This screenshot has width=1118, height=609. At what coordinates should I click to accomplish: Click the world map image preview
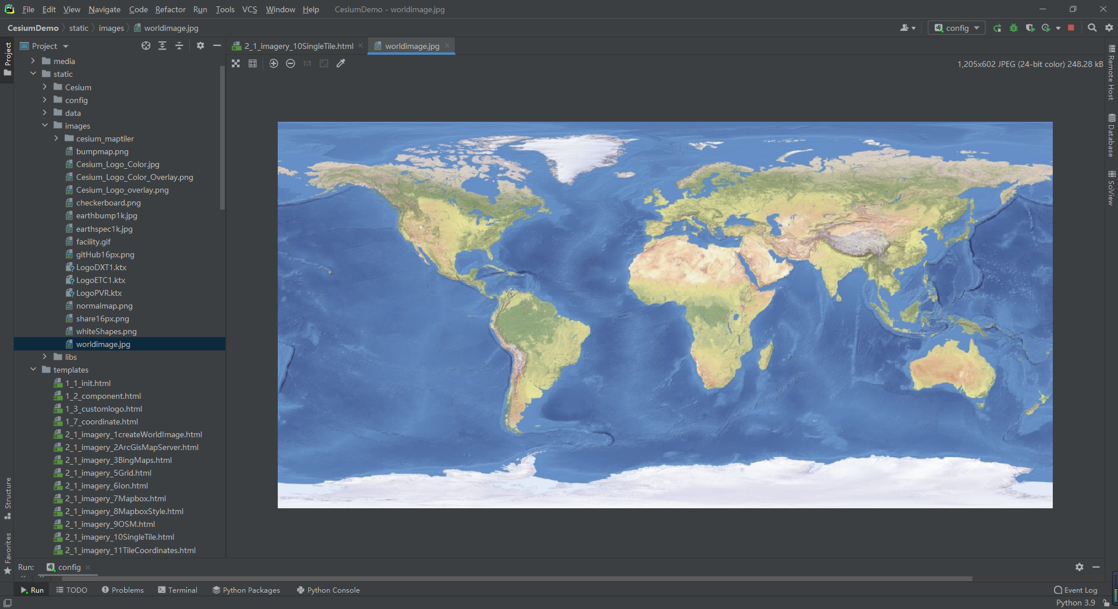point(665,315)
